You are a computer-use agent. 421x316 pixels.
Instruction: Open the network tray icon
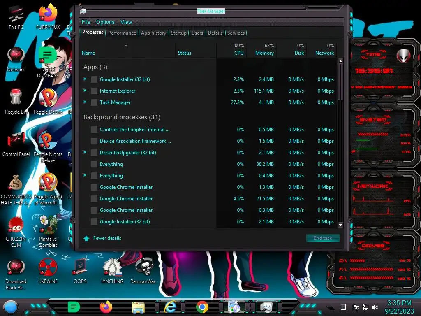pos(365,307)
